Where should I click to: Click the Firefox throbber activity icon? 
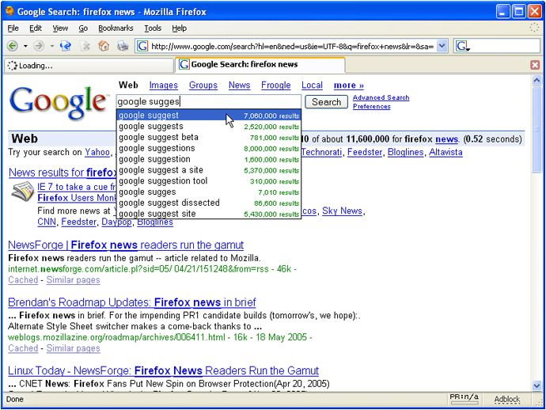(534, 28)
